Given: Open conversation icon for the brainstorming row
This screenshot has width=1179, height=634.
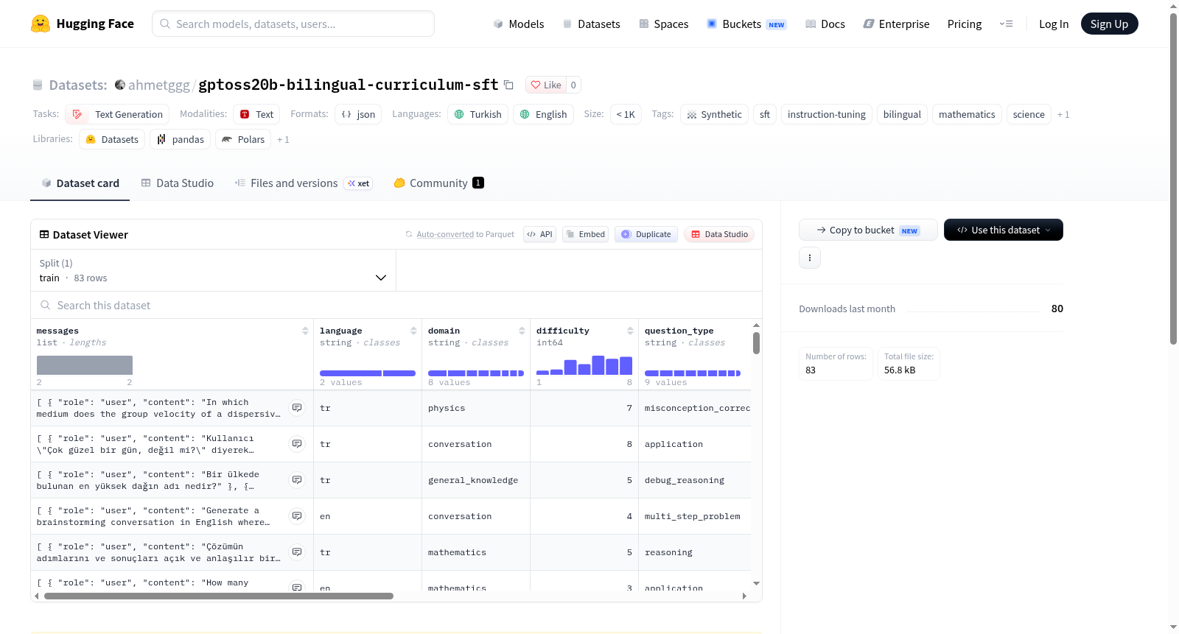Looking at the screenshot, I should click(x=297, y=516).
